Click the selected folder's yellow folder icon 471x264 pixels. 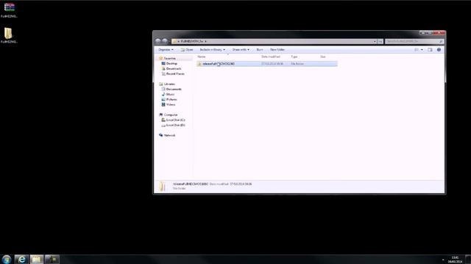click(x=199, y=64)
